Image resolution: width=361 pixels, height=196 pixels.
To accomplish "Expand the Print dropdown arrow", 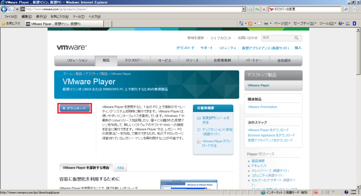I will click(270, 23).
